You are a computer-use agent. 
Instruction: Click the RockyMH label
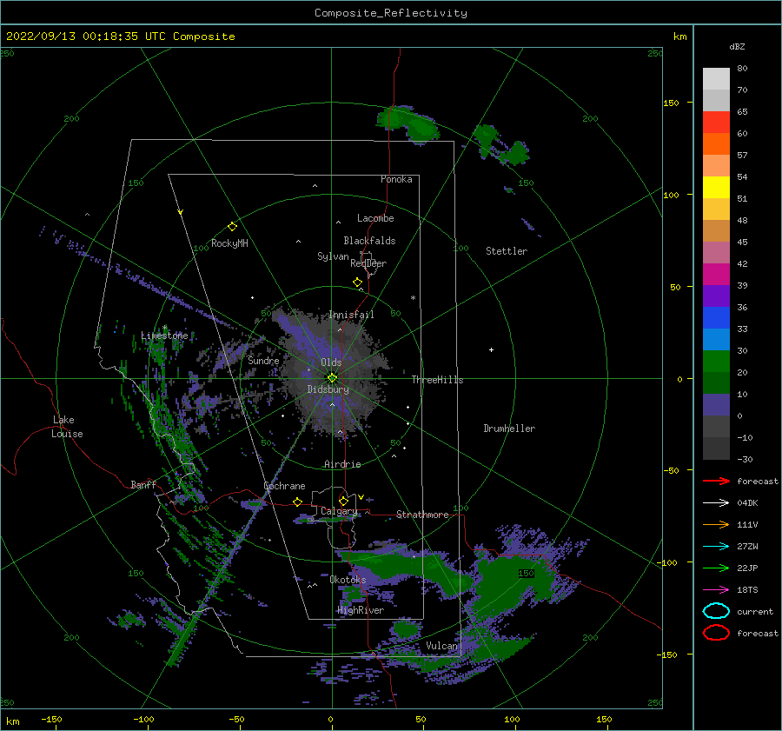click(229, 243)
